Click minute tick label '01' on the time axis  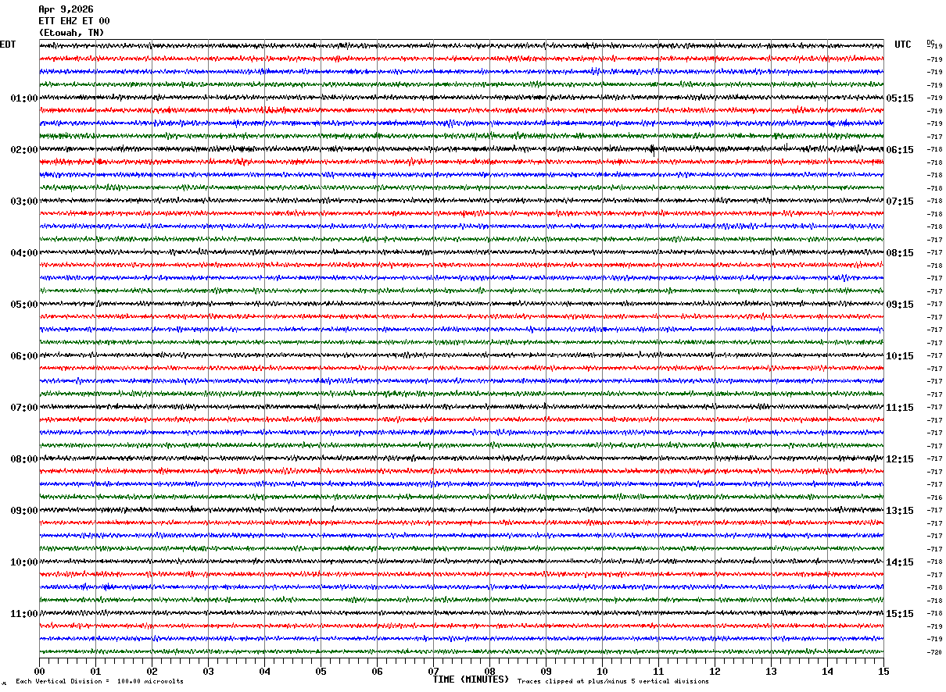click(95, 671)
